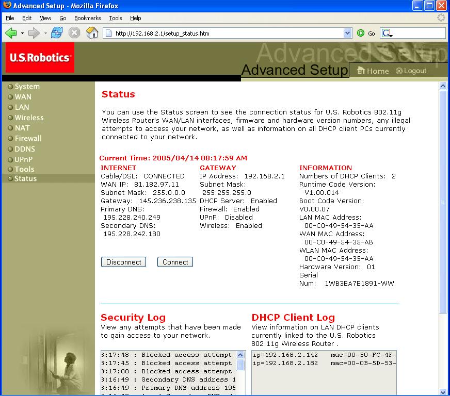This screenshot has height=396, width=450.
Task: Reload the page with the Refresh icon
Action: (x=57, y=33)
